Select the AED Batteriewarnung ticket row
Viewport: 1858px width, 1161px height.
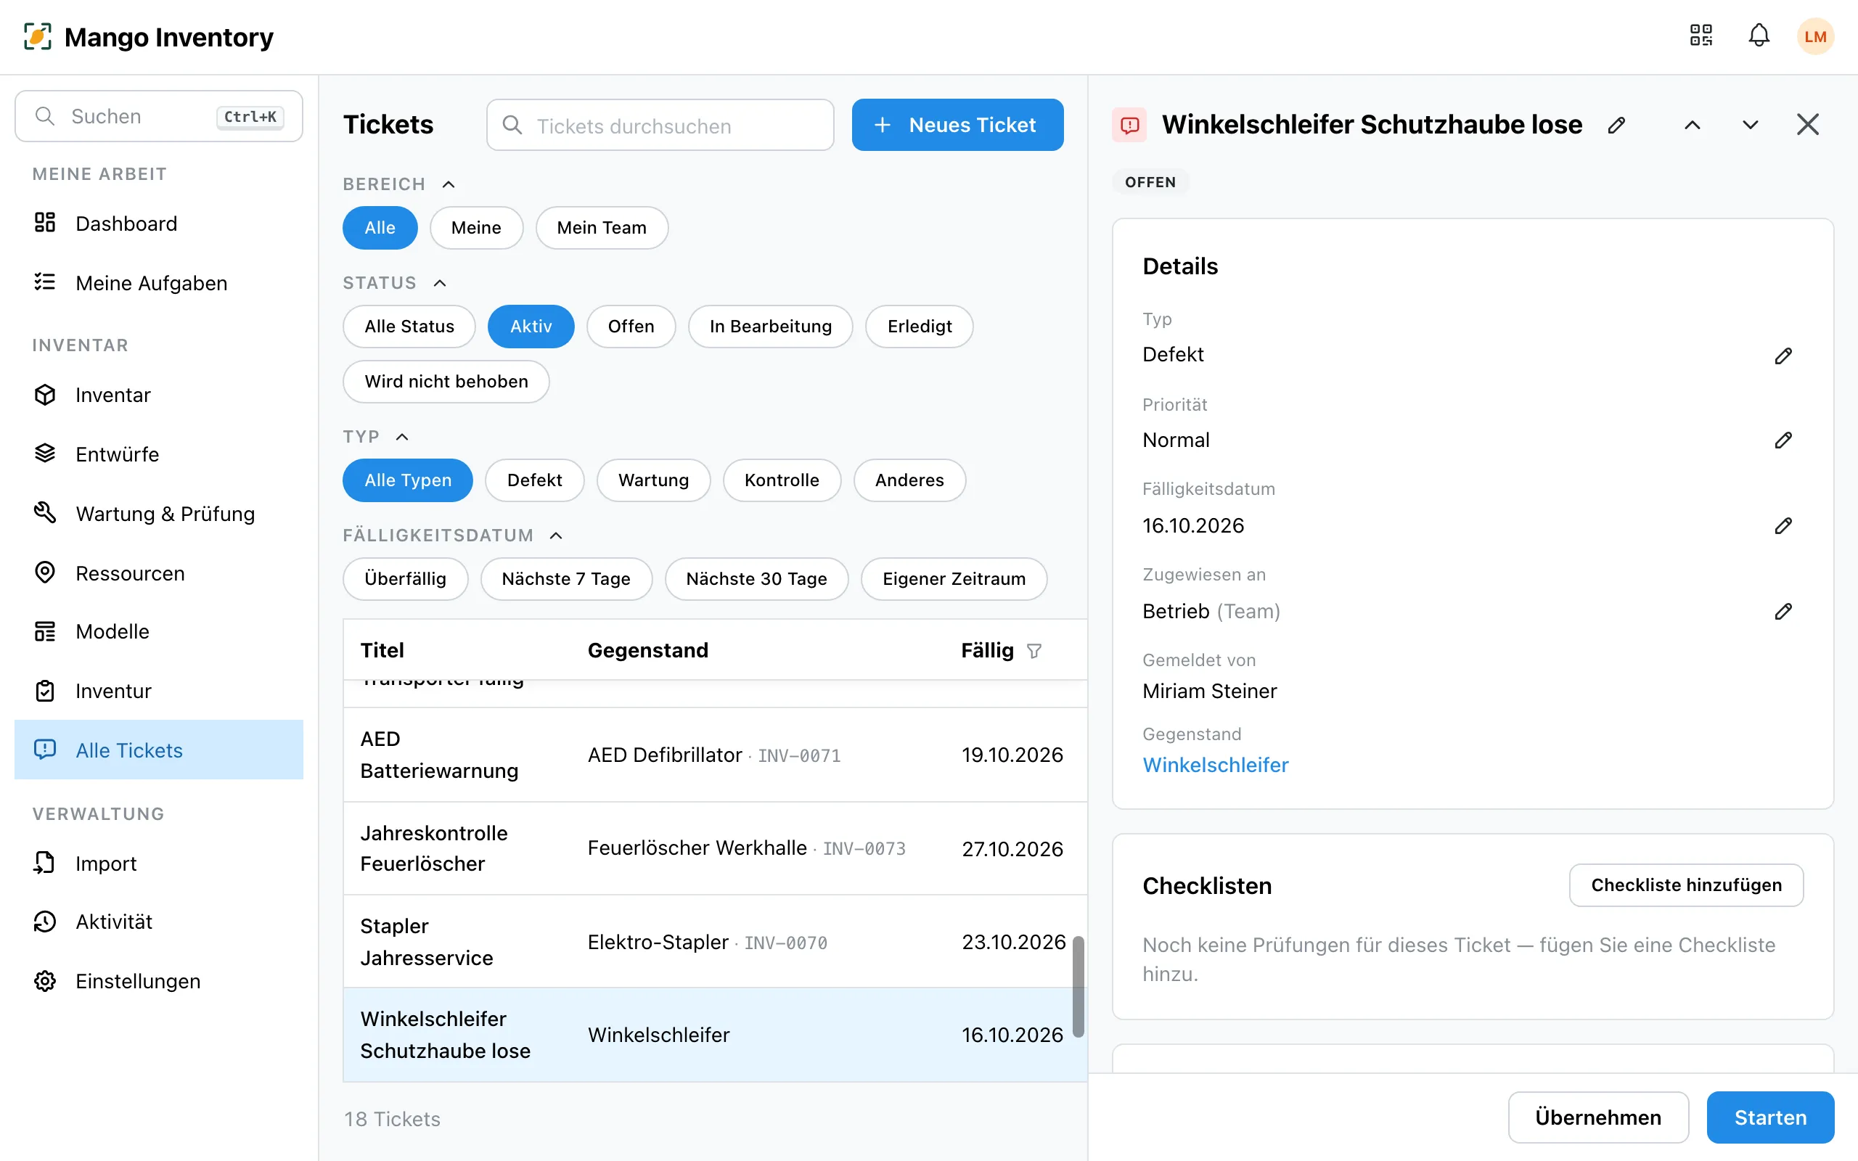click(x=715, y=755)
